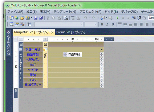Select the 検査年月日 header cell
Screen dimensions: 154x112
pos(33,49)
